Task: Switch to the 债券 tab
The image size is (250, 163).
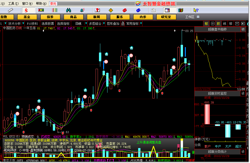Action: tap(50, 17)
